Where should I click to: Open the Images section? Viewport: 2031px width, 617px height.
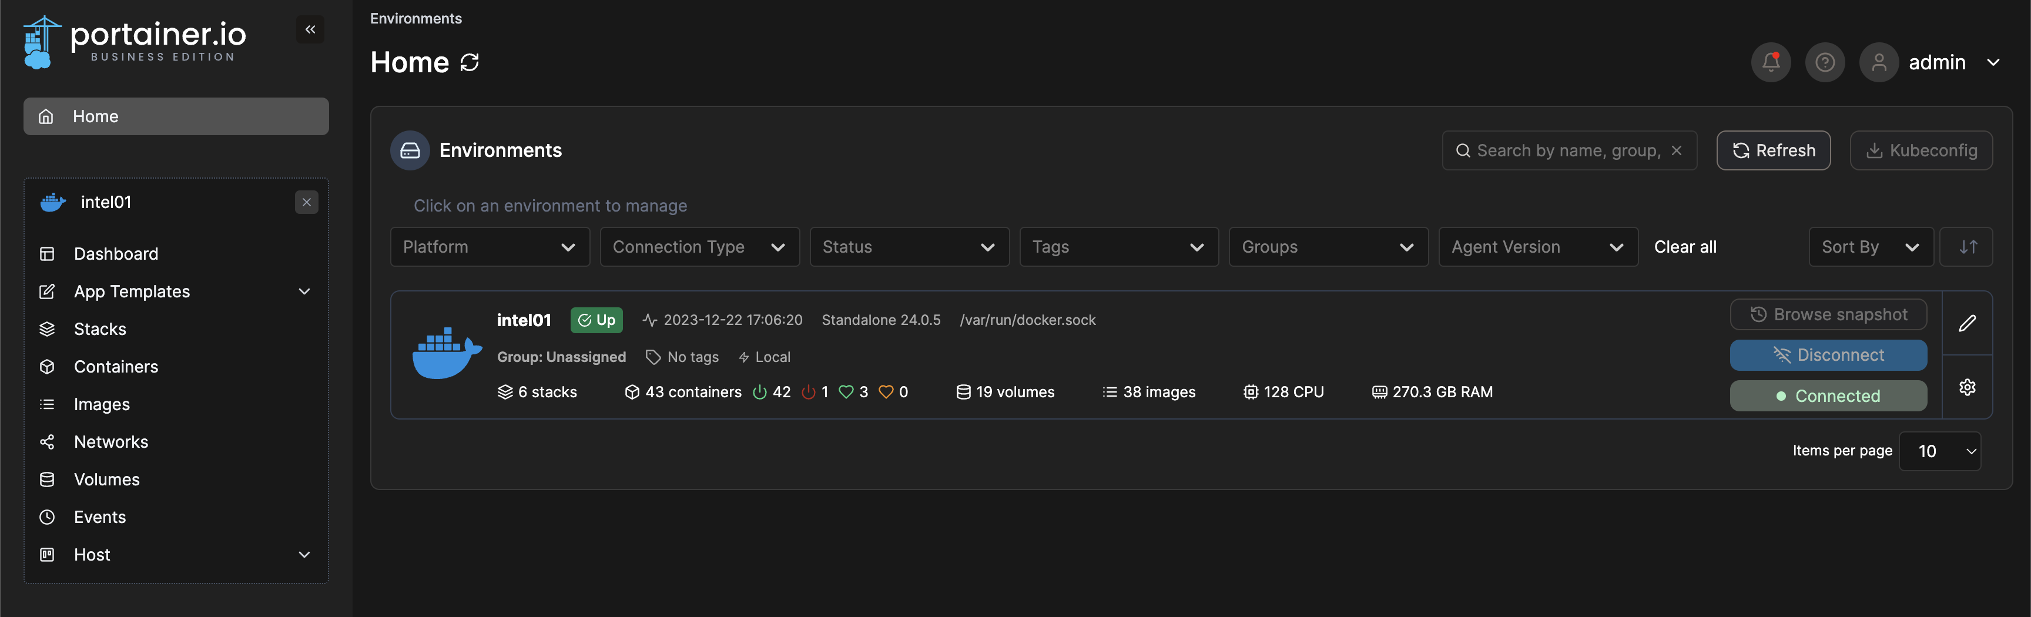coord(102,404)
